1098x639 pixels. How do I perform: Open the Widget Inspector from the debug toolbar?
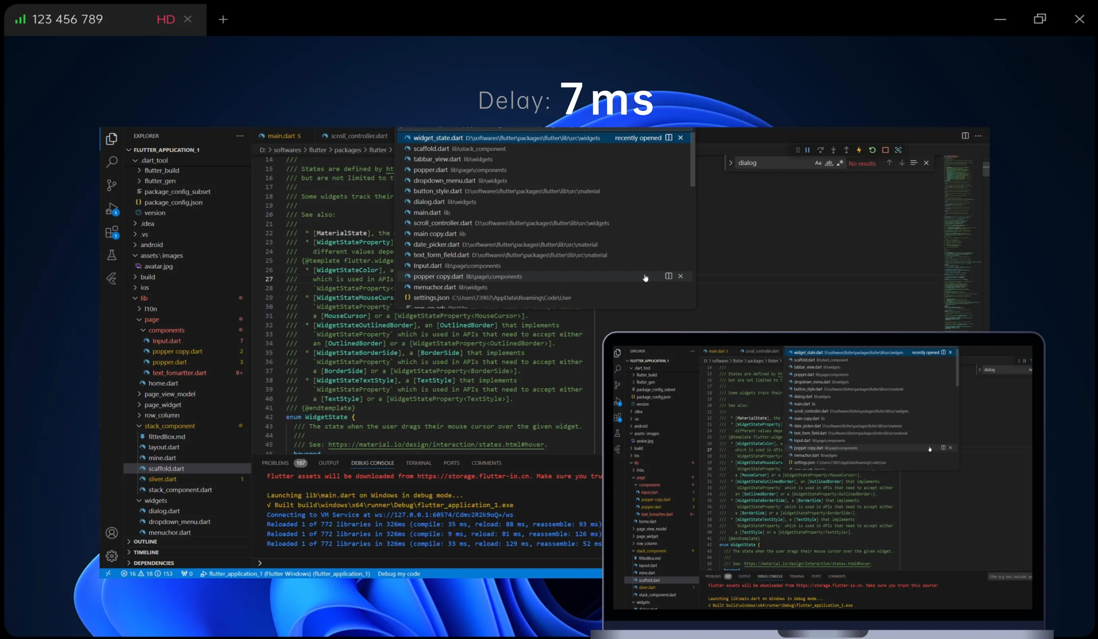click(x=898, y=150)
